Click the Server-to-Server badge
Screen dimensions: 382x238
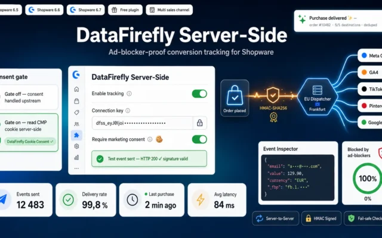pos(275,218)
